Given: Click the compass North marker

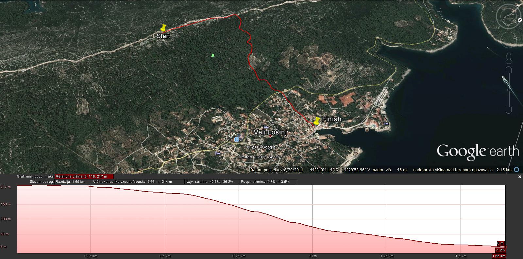Looking at the screenshot, I should pos(519,21).
